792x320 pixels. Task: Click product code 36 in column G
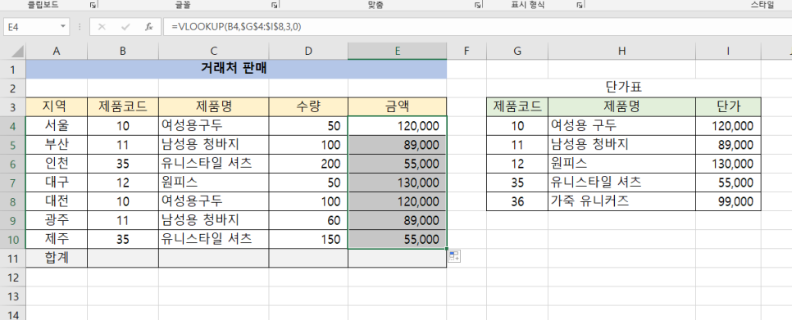click(517, 201)
